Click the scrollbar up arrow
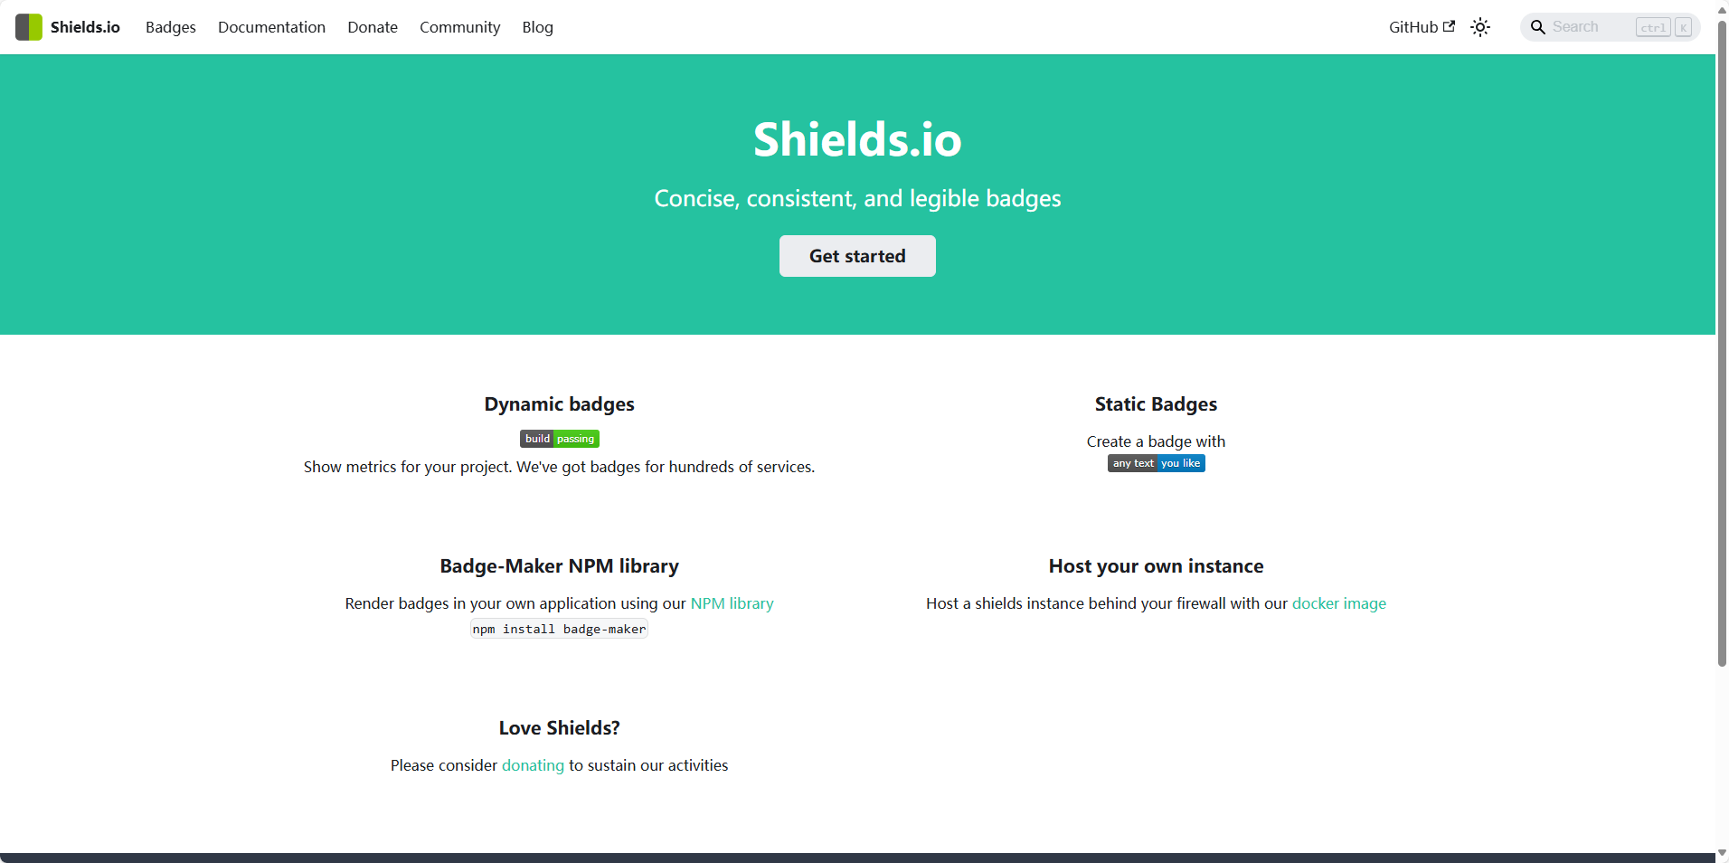Viewport: 1729px width, 863px height. pos(1722,9)
